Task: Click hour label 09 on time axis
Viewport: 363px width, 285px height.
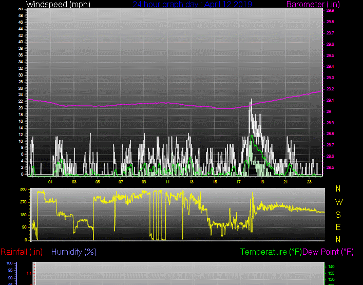Action: [x=144, y=182]
